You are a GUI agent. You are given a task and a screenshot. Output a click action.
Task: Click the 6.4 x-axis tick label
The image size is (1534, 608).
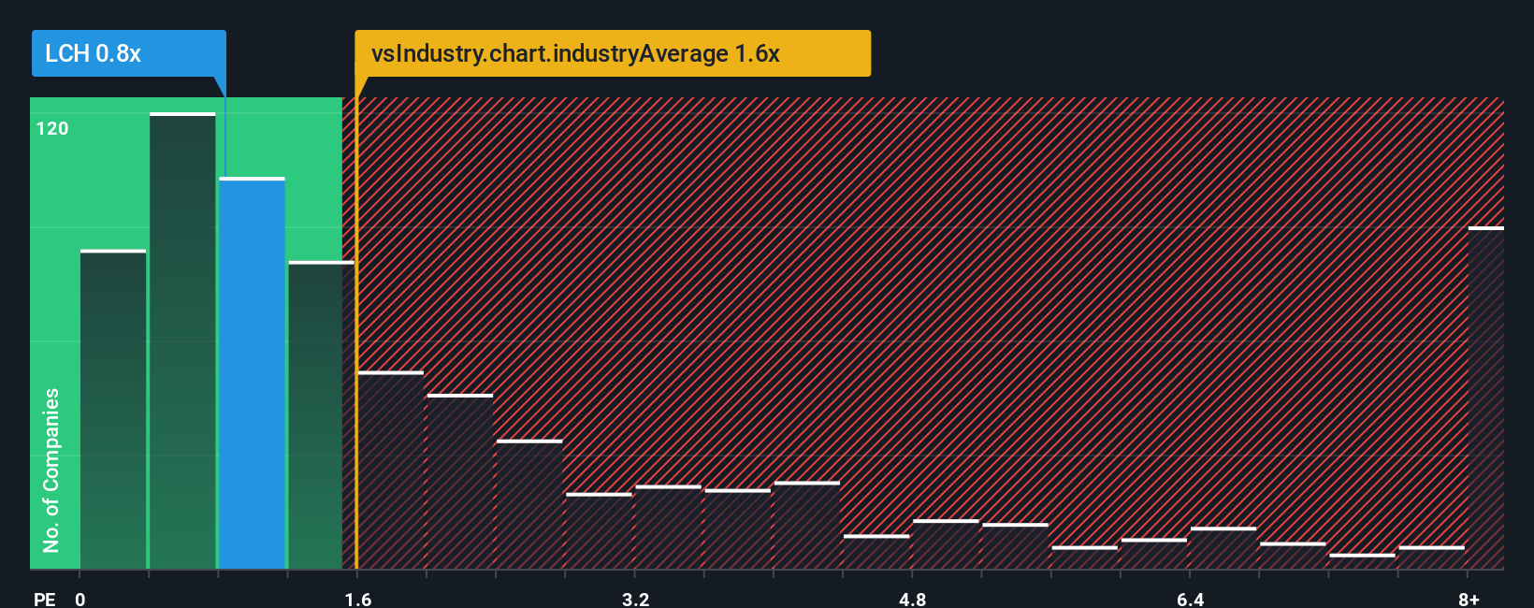coord(1191,599)
